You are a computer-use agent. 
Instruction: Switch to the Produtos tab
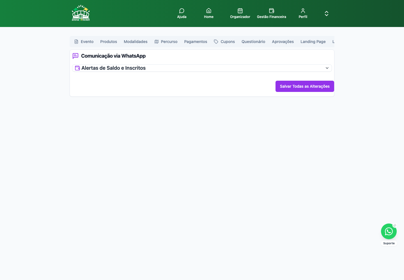pyautogui.click(x=109, y=42)
